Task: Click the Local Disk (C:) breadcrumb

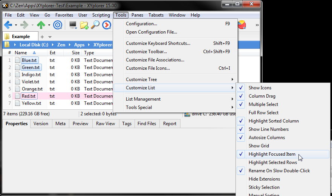Action: [x=36, y=45]
